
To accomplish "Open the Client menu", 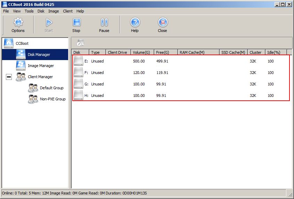I will point(68,11).
